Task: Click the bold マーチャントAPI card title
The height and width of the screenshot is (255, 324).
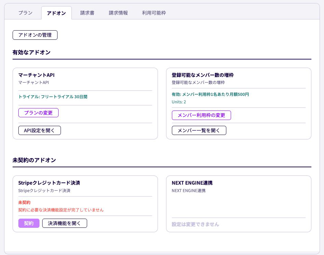Action: 36,75
